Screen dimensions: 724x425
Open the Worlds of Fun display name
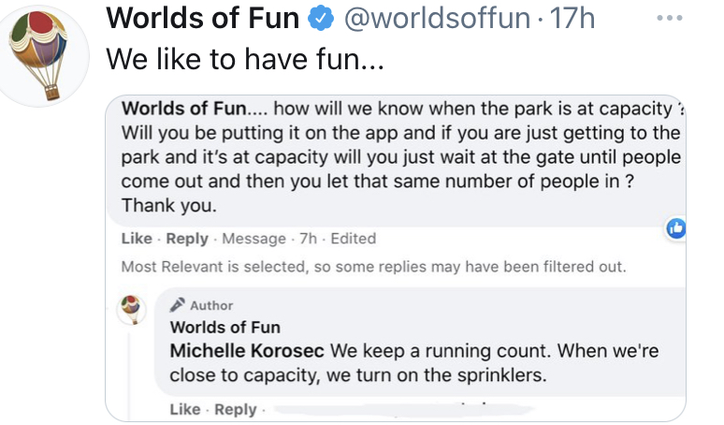pyautogui.click(x=202, y=19)
